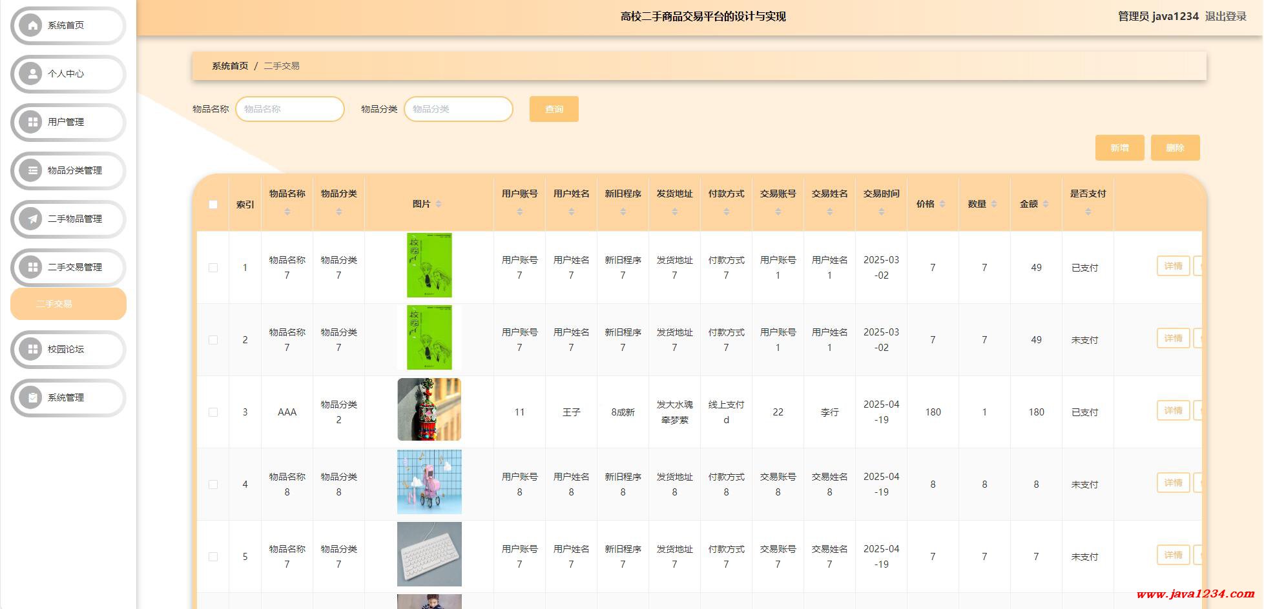Expand the 用户管理 sidebar menu
This screenshot has height=609, width=1264.
68,123
